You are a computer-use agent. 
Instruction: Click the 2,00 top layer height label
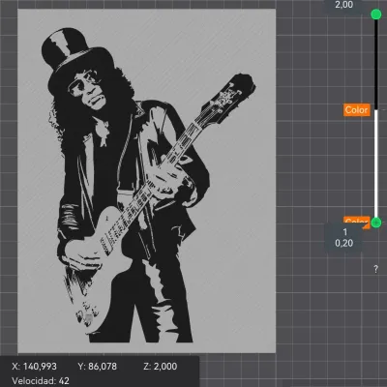[343, 5]
